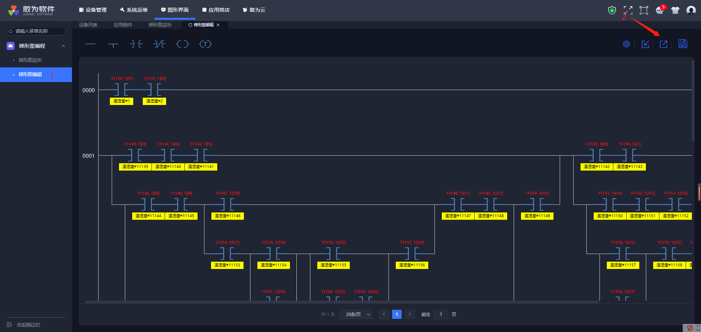The image size is (701, 332).
Task: Select the output coil tool
Action: click(182, 44)
